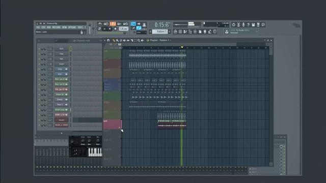326x183 pixels.
Task: Click the Hat channel button
Action: click(61, 59)
